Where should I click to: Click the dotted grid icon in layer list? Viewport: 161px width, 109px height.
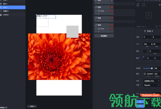click(1, 11)
